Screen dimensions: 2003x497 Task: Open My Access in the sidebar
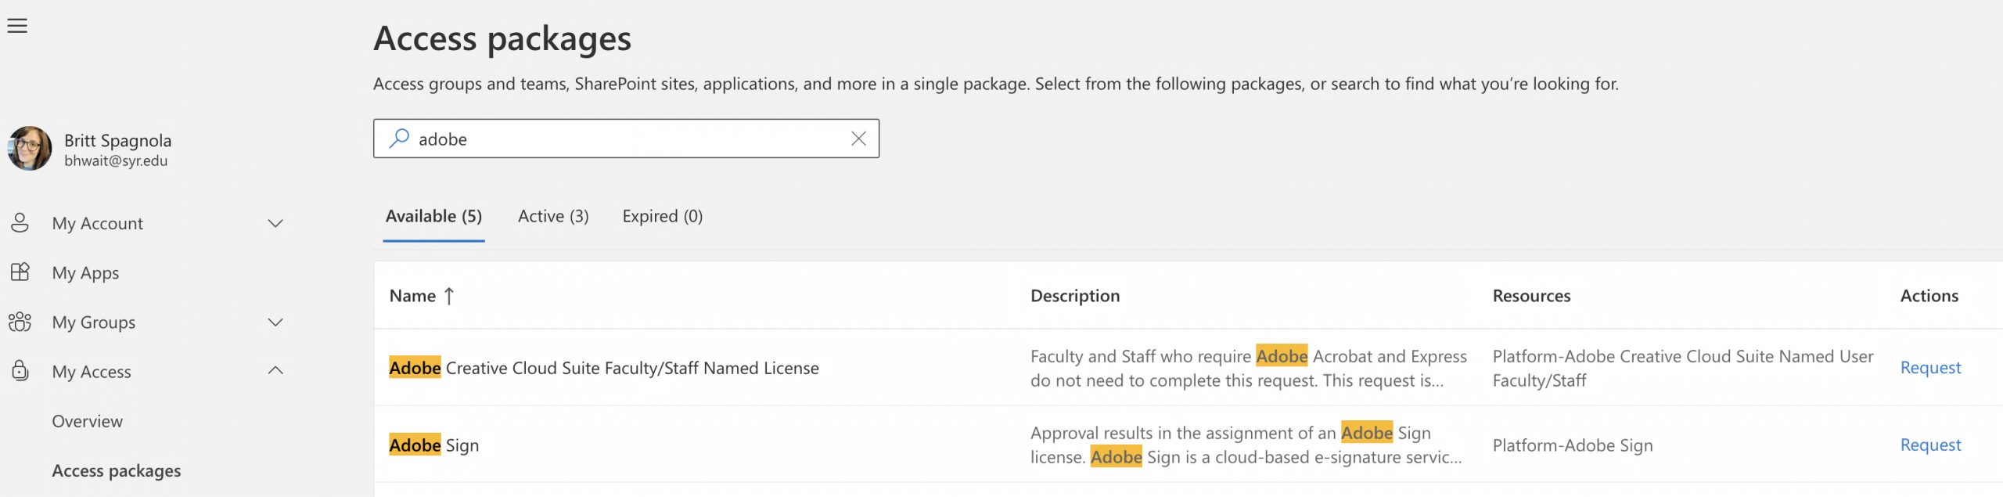coord(92,372)
